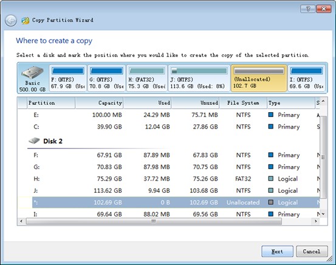Click the Primary type square in G: row
This screenshot has width=336, height=265.
pyautogui.click(x=271, y=166)
